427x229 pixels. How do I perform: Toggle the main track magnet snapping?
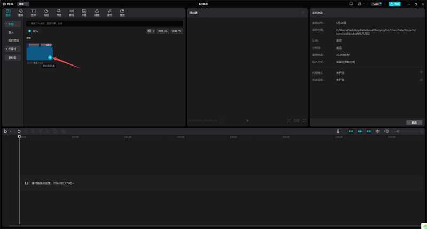(351, 131)
